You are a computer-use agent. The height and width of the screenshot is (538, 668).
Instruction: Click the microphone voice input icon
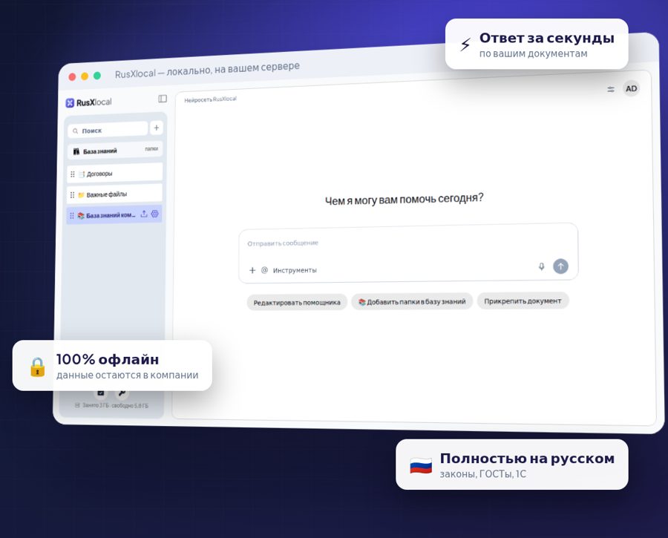[542, 266]
